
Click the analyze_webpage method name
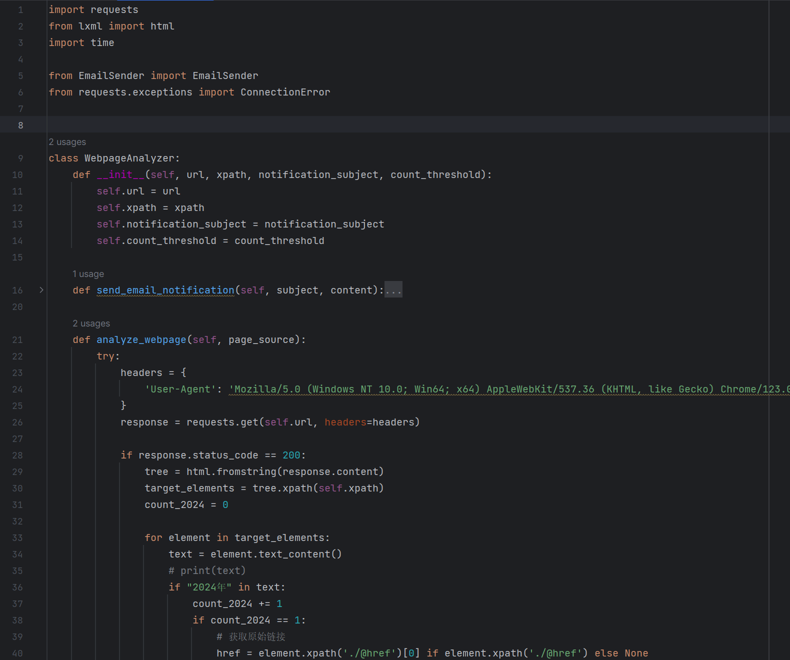[x=141, y=339]
